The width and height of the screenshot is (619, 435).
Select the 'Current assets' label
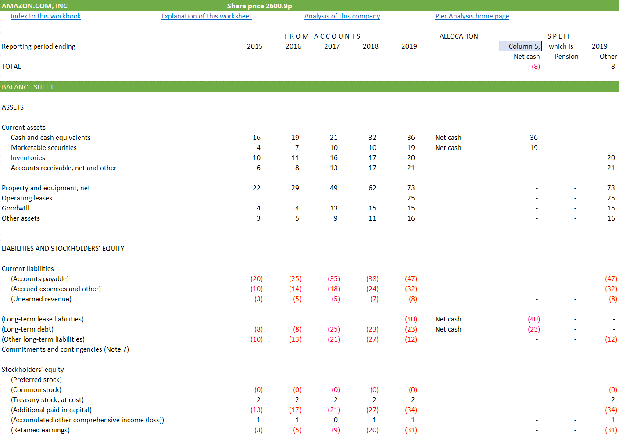coord(24,128)
